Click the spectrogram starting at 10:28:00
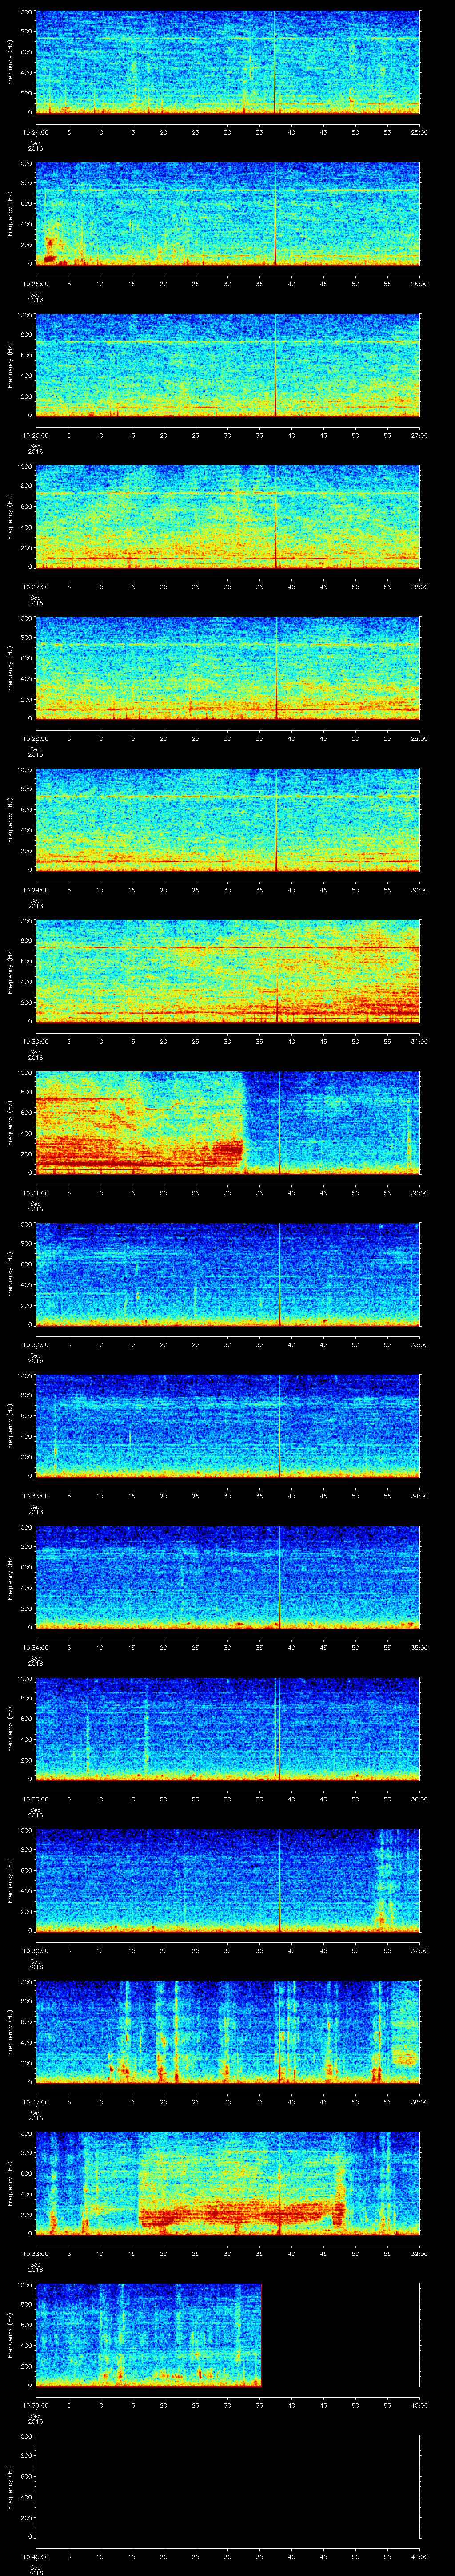 coord(227,668)
